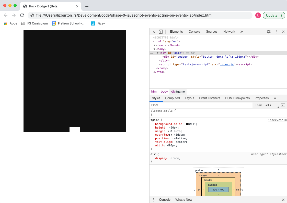
Task: Toggle the :hov element state panel
Action: tap(258, 105)
